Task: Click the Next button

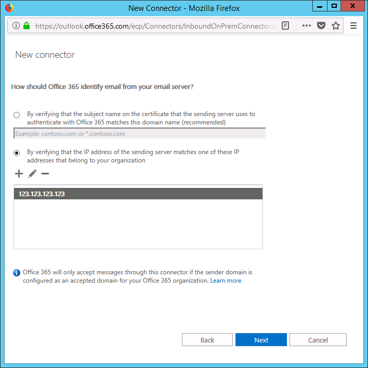Action: 261,339
